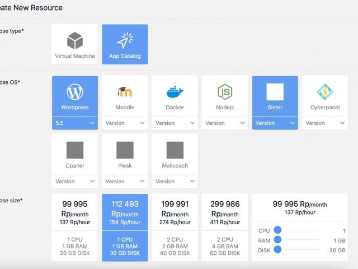
Task: Choose the App Catalog cursor icon
Action: pyautogui.click(x=125, y=40)
